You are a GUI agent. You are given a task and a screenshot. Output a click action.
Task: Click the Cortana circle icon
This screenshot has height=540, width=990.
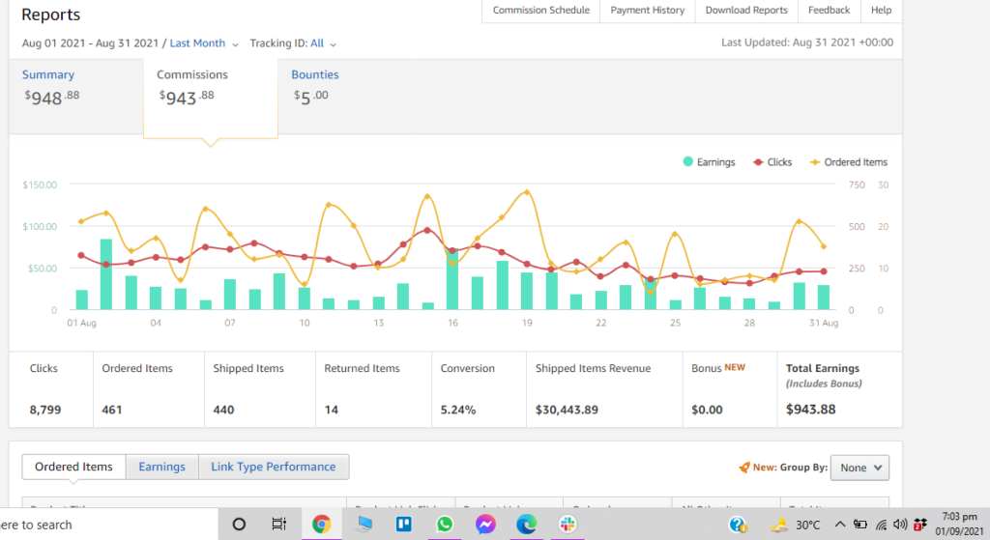click(x=239, y=525)
